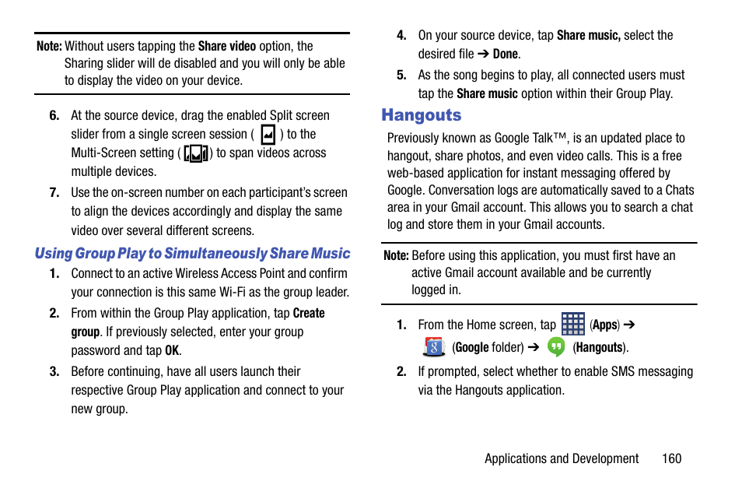Click step 6 text about Split screen slider

click(200, 143)
